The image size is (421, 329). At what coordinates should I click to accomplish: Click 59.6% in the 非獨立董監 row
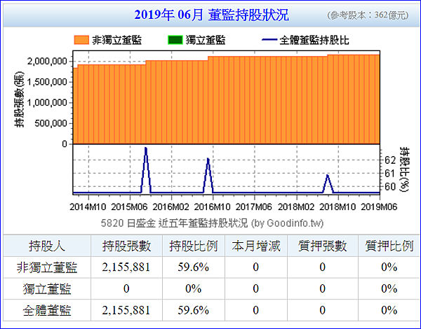[x=194, y=267]
